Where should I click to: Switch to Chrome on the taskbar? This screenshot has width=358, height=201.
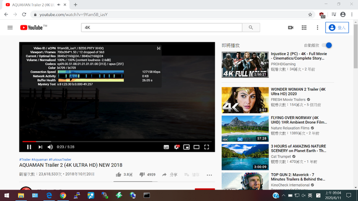click(63, 196)
